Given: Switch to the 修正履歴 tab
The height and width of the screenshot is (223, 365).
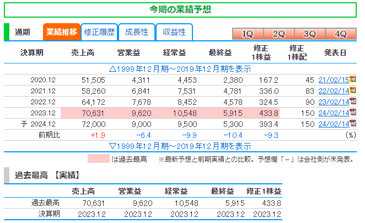Looking at the screenshot, I should click(x=99, y=32).
